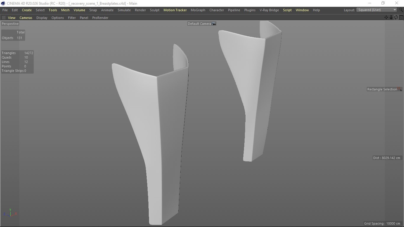This screenshot has height=227, width=404.
Task: Open the ProRender viewport menu
Action: coord(100,18)
